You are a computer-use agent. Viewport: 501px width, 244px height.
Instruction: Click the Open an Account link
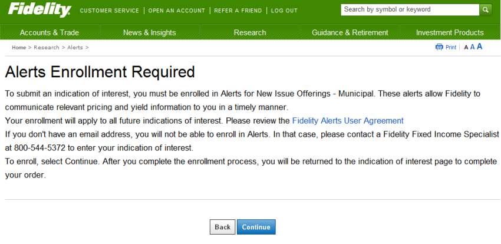pos(177,11)
